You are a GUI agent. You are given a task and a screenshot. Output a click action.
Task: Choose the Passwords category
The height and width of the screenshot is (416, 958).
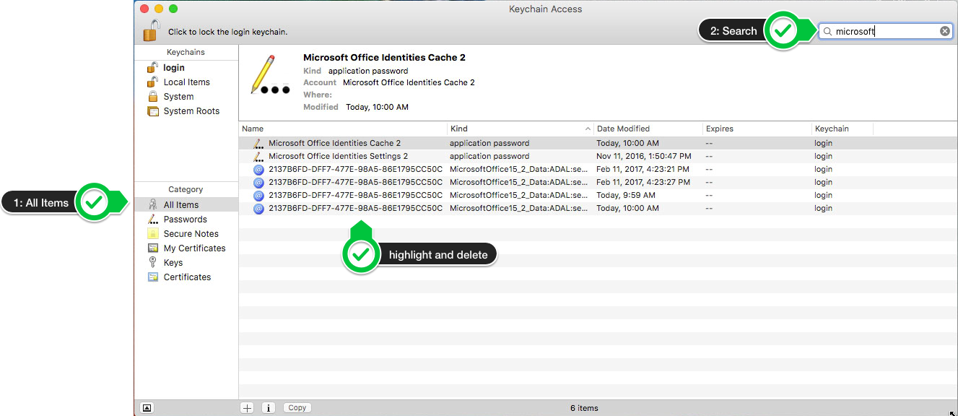(186, 220)
